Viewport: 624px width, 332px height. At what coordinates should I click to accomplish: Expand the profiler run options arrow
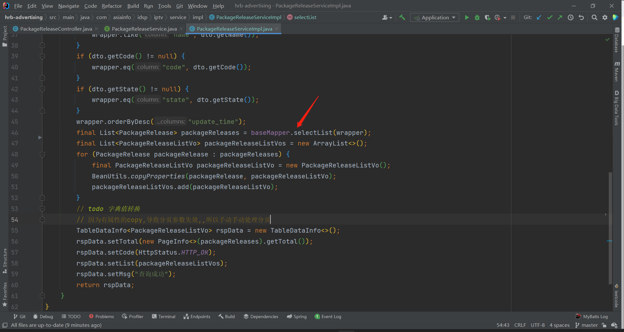click(505, 18)
